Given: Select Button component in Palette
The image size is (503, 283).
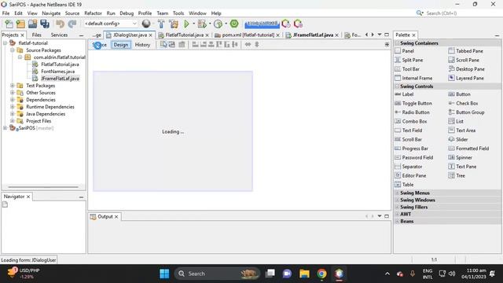Looking at the screenshot, I should click(x=459, y=94).
